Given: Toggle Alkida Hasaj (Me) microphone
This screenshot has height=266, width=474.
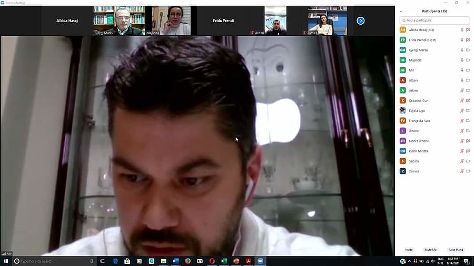Looking at the screenshot, I should coord(462,30).
